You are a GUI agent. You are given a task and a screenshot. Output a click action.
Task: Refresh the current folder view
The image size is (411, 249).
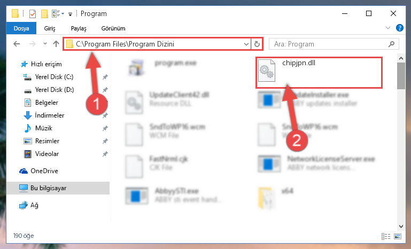257,44
